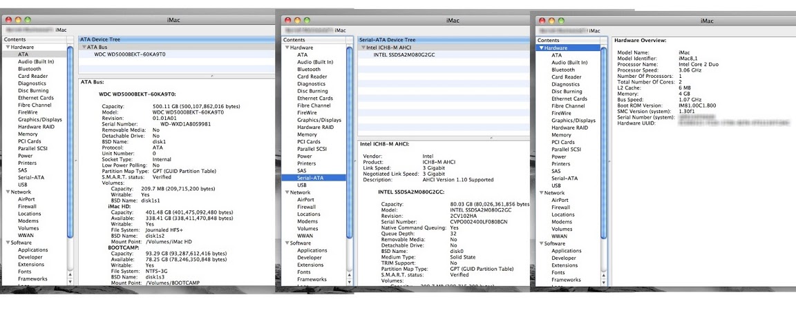Open AirPort in ATA Device Tree window sidebar
Screen dimensions: 796x315
[x=26, y=199]
